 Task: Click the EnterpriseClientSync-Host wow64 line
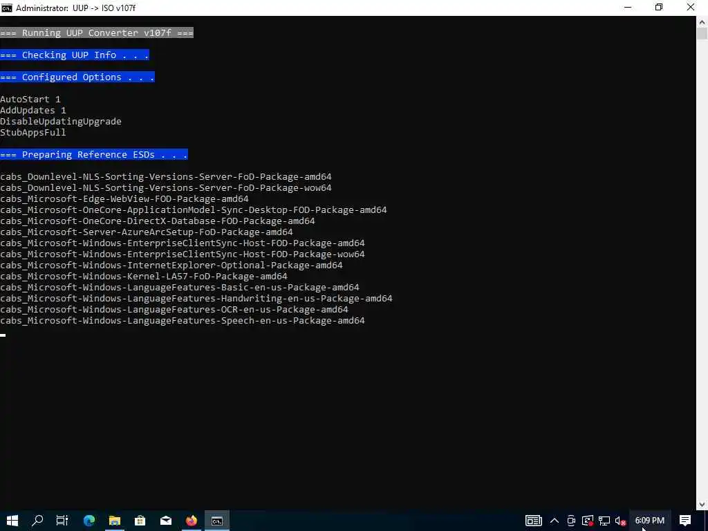click(x=183, y=254)
